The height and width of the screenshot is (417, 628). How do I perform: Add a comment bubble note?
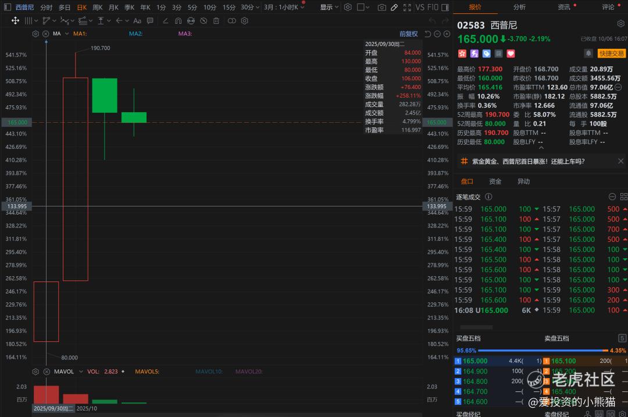pos(150,20)
